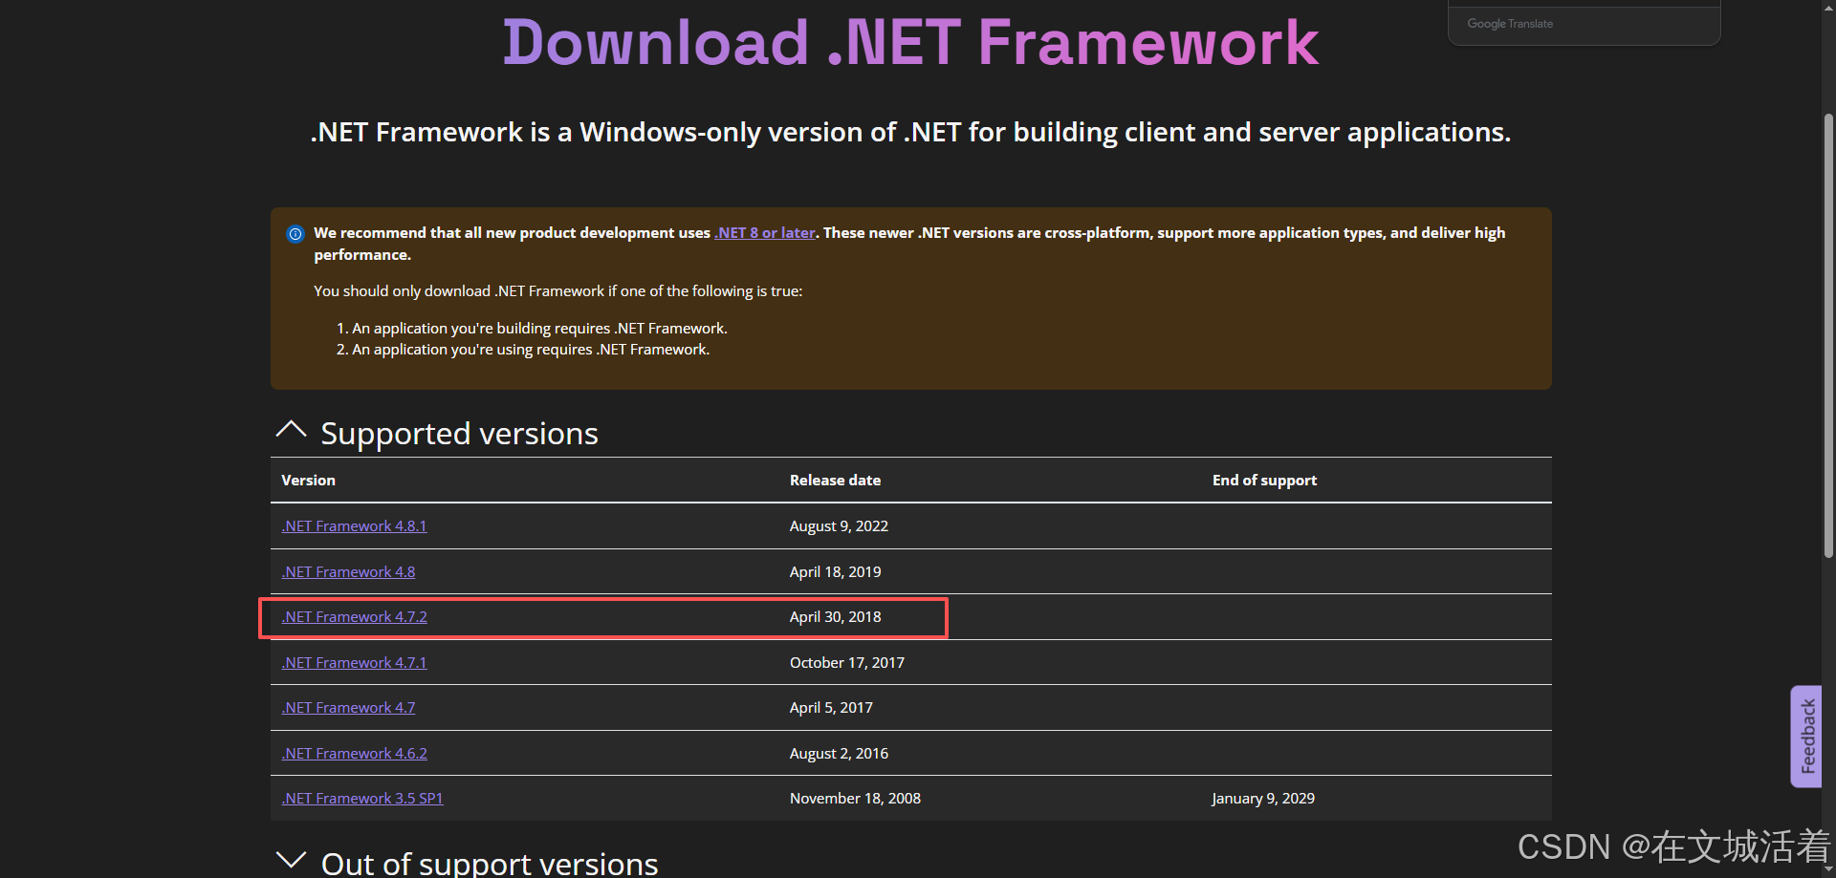Select the 'August 2, 2016' release date cell
1836x878 pixels.
[x=839, y=753]
